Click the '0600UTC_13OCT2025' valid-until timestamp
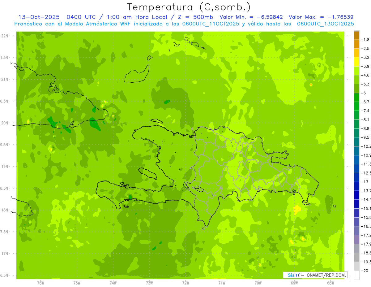 coord(325,24)
